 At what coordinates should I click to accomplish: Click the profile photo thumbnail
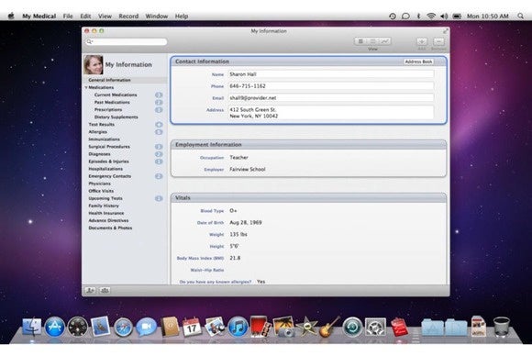[x=94, y=64]
